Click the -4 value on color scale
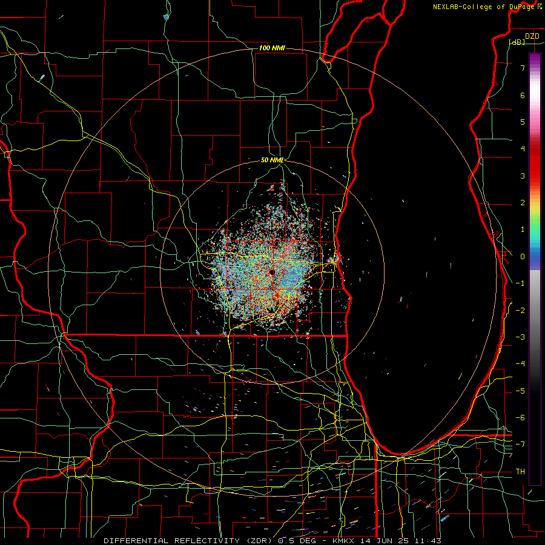Image resolution: width=545 pixels, height=545 pixels. 520,364
